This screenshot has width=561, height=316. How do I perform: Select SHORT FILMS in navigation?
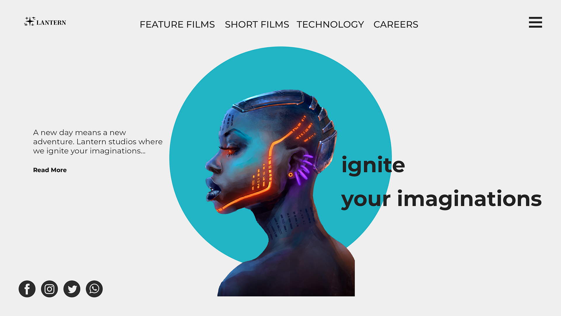pyautogui.click(x=257, y=25)
